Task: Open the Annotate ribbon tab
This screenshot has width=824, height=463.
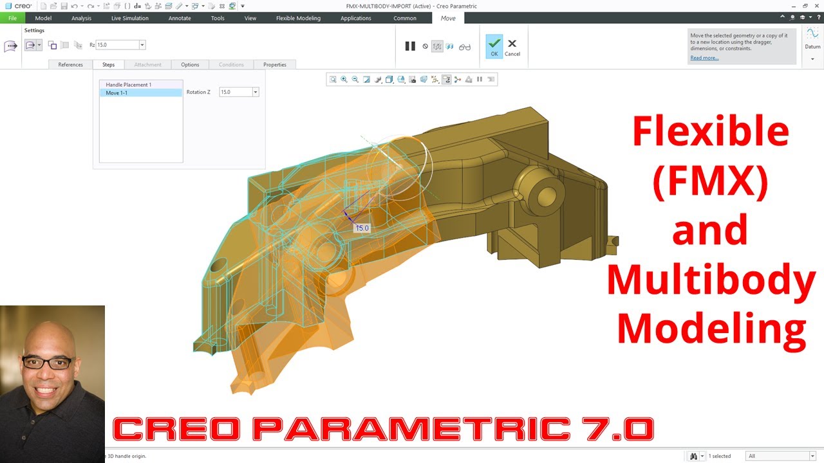Action: (x=180, y=18)
